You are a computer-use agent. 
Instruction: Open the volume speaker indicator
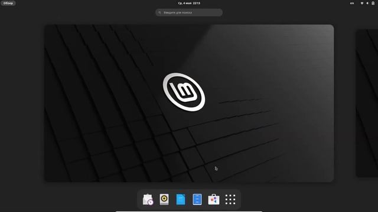coord(367,3)
